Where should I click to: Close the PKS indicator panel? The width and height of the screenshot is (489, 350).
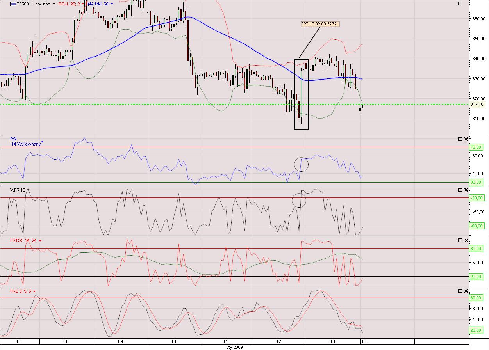466,291
